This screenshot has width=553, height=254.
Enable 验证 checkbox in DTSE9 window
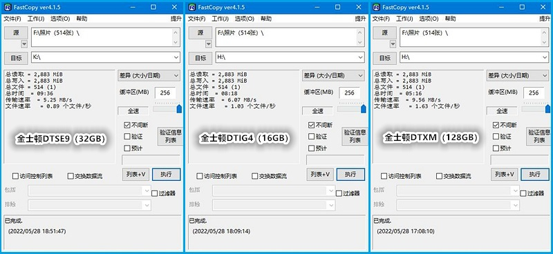click(127, 137)
